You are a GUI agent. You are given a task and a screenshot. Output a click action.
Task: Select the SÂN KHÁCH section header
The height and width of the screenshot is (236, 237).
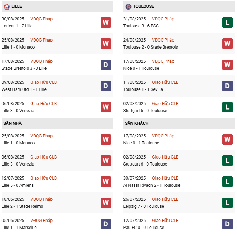tap(136, 123)
